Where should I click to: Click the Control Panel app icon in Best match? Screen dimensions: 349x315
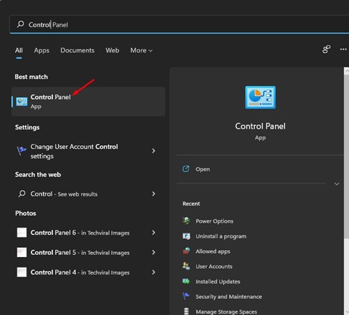click(22, 102)
